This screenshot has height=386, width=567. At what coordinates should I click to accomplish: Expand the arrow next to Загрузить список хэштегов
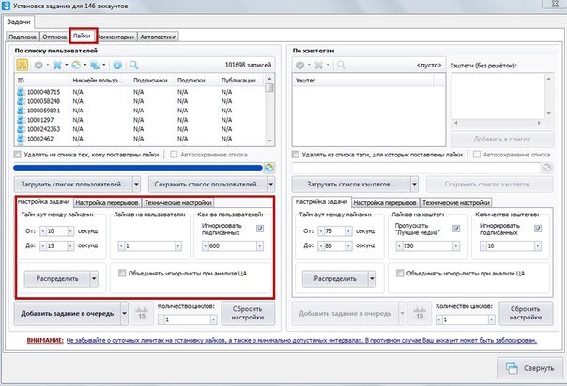[414, 185]
